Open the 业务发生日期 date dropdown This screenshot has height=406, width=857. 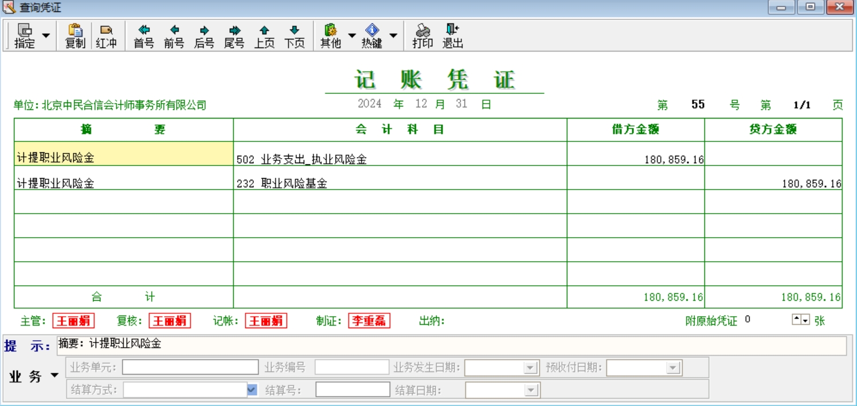[531, 368]
